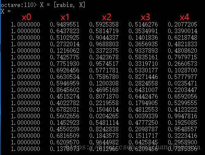205x155 pixels.
Task: Click the value 0.1216062
Action: tap(65, 51)
